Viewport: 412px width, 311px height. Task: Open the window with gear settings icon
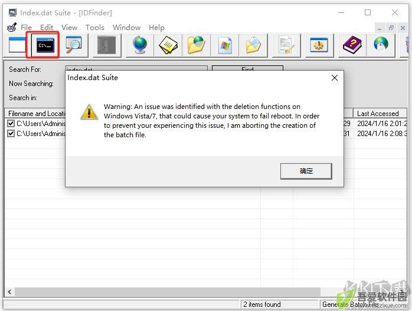[319, 45]
